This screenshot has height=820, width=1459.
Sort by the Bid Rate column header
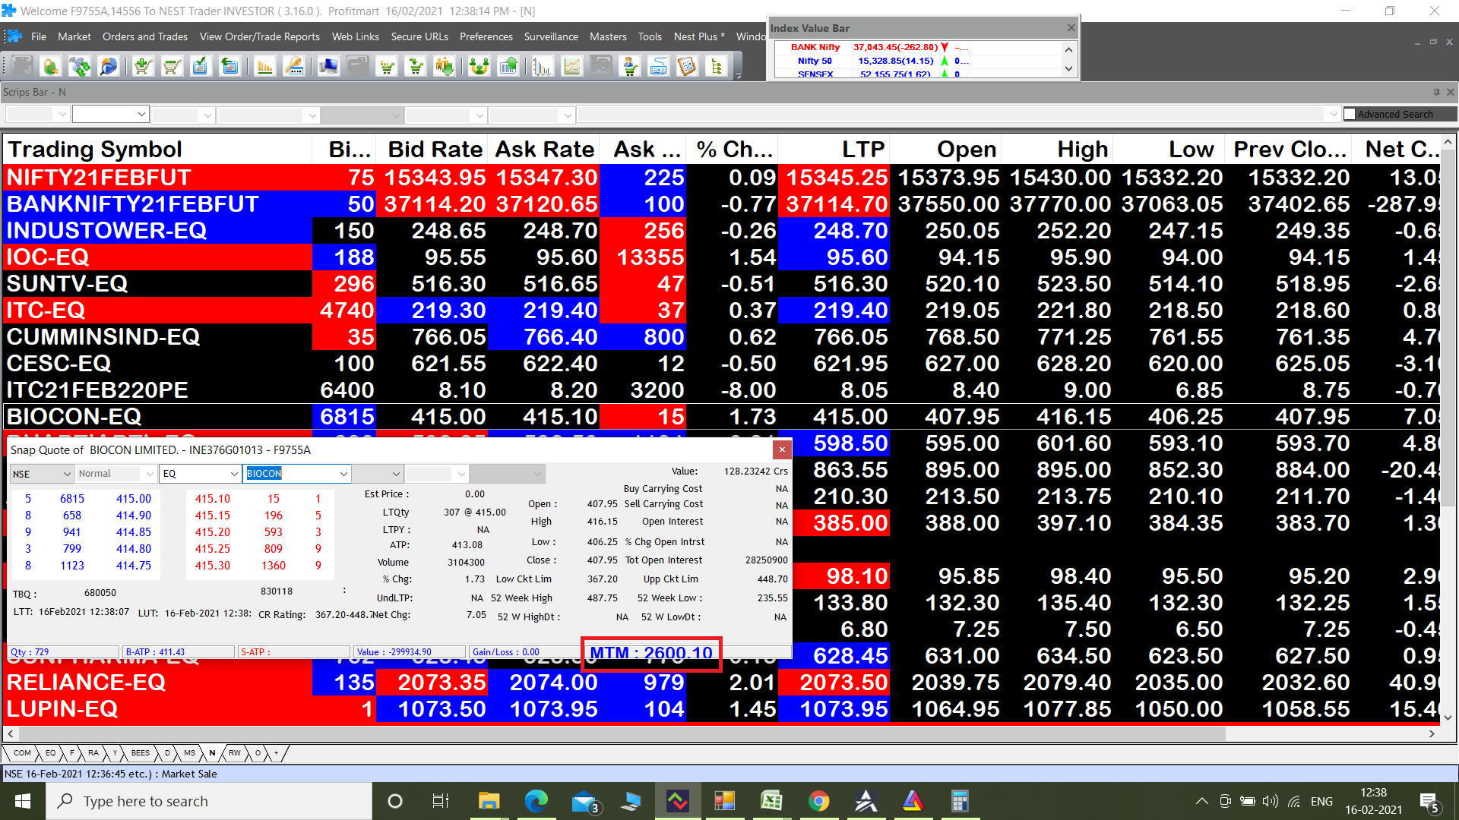(x=432, y=150)
